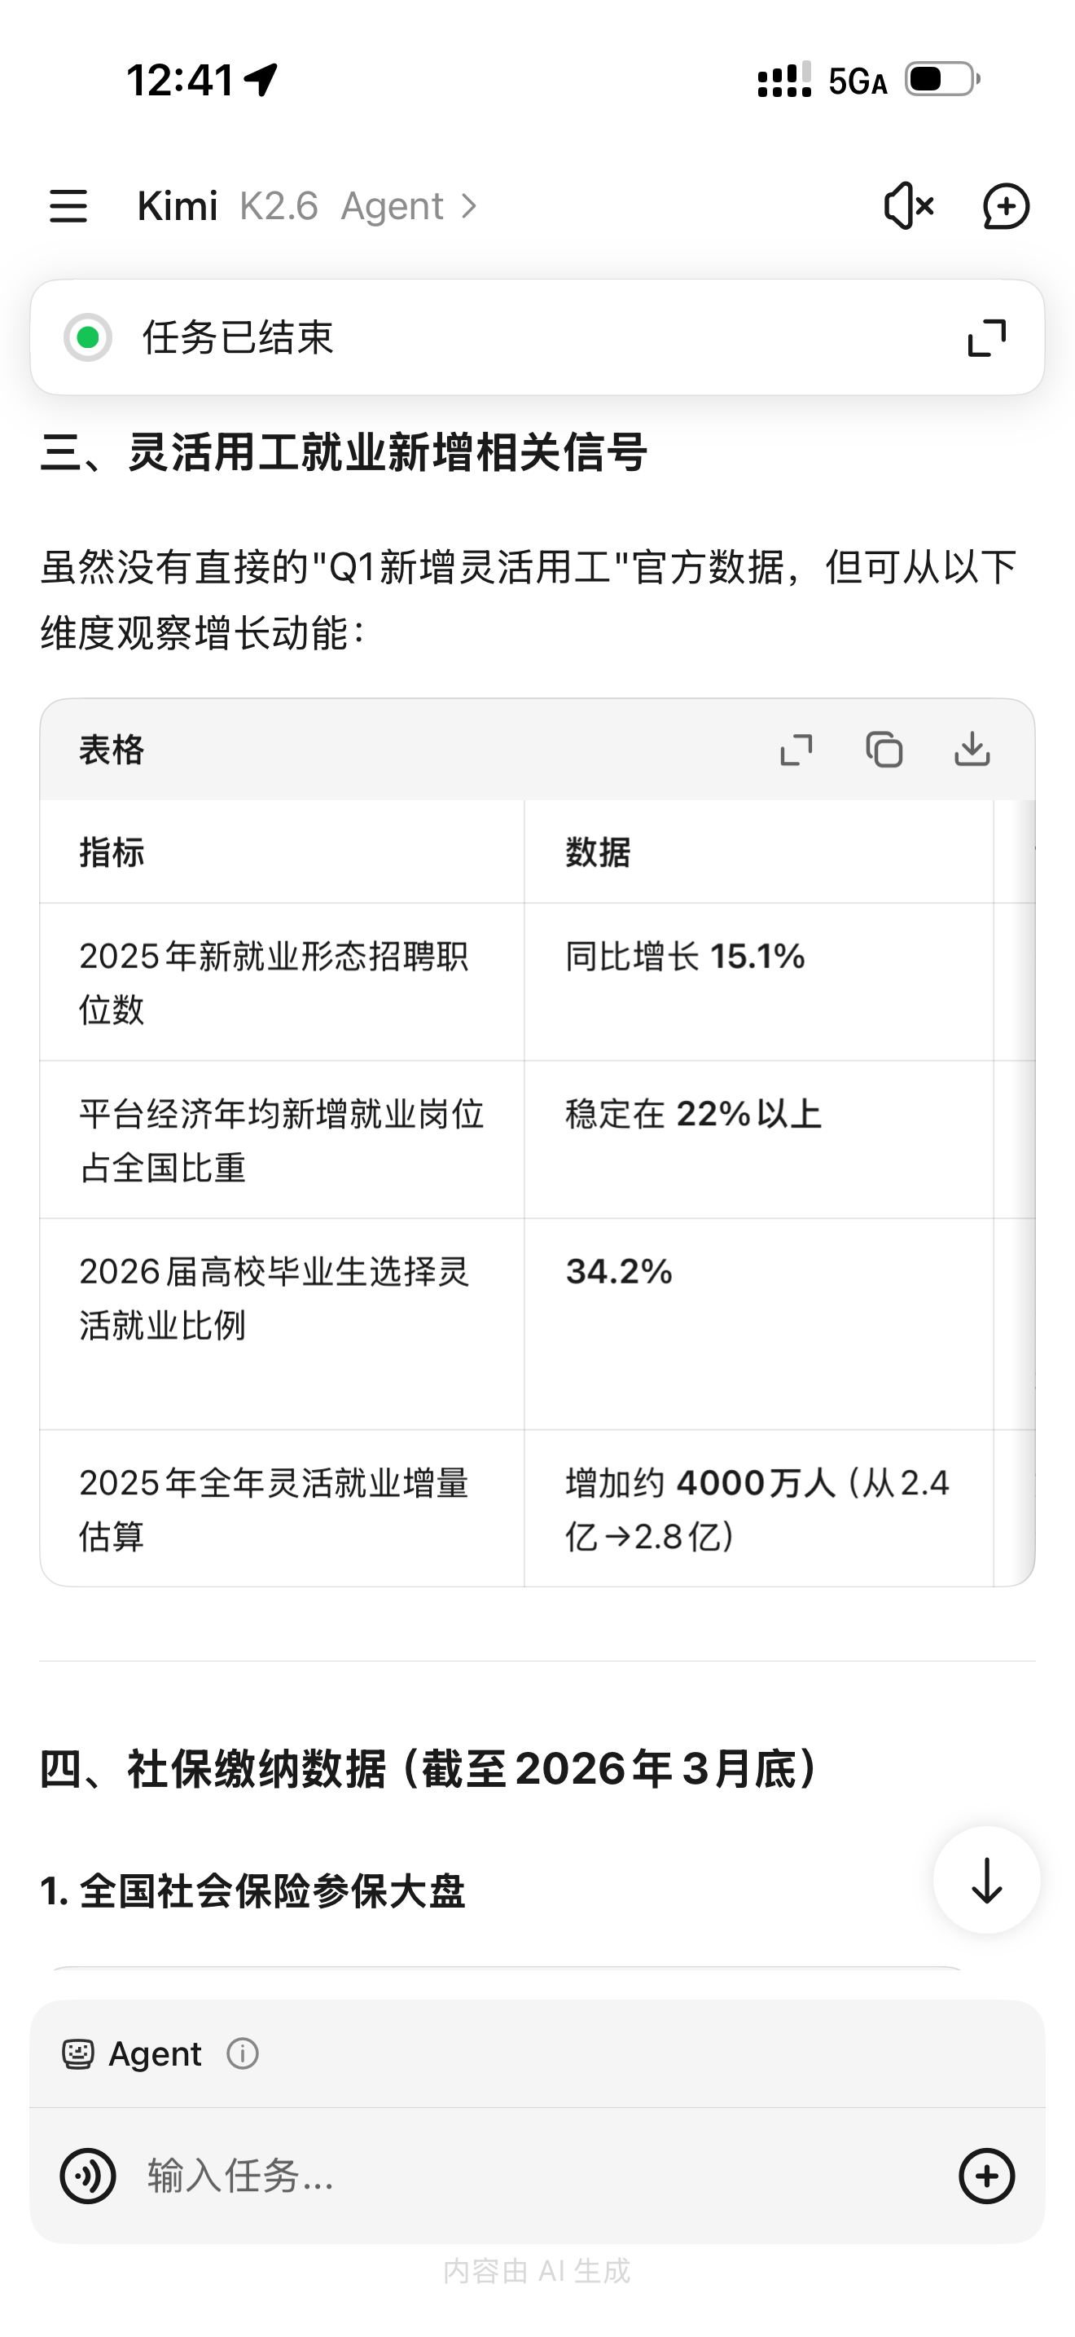The height and width of the screenshot is (2337, 1075).
Task: Select the 任务已结束 status text
Action: click(x=238, y=337)
